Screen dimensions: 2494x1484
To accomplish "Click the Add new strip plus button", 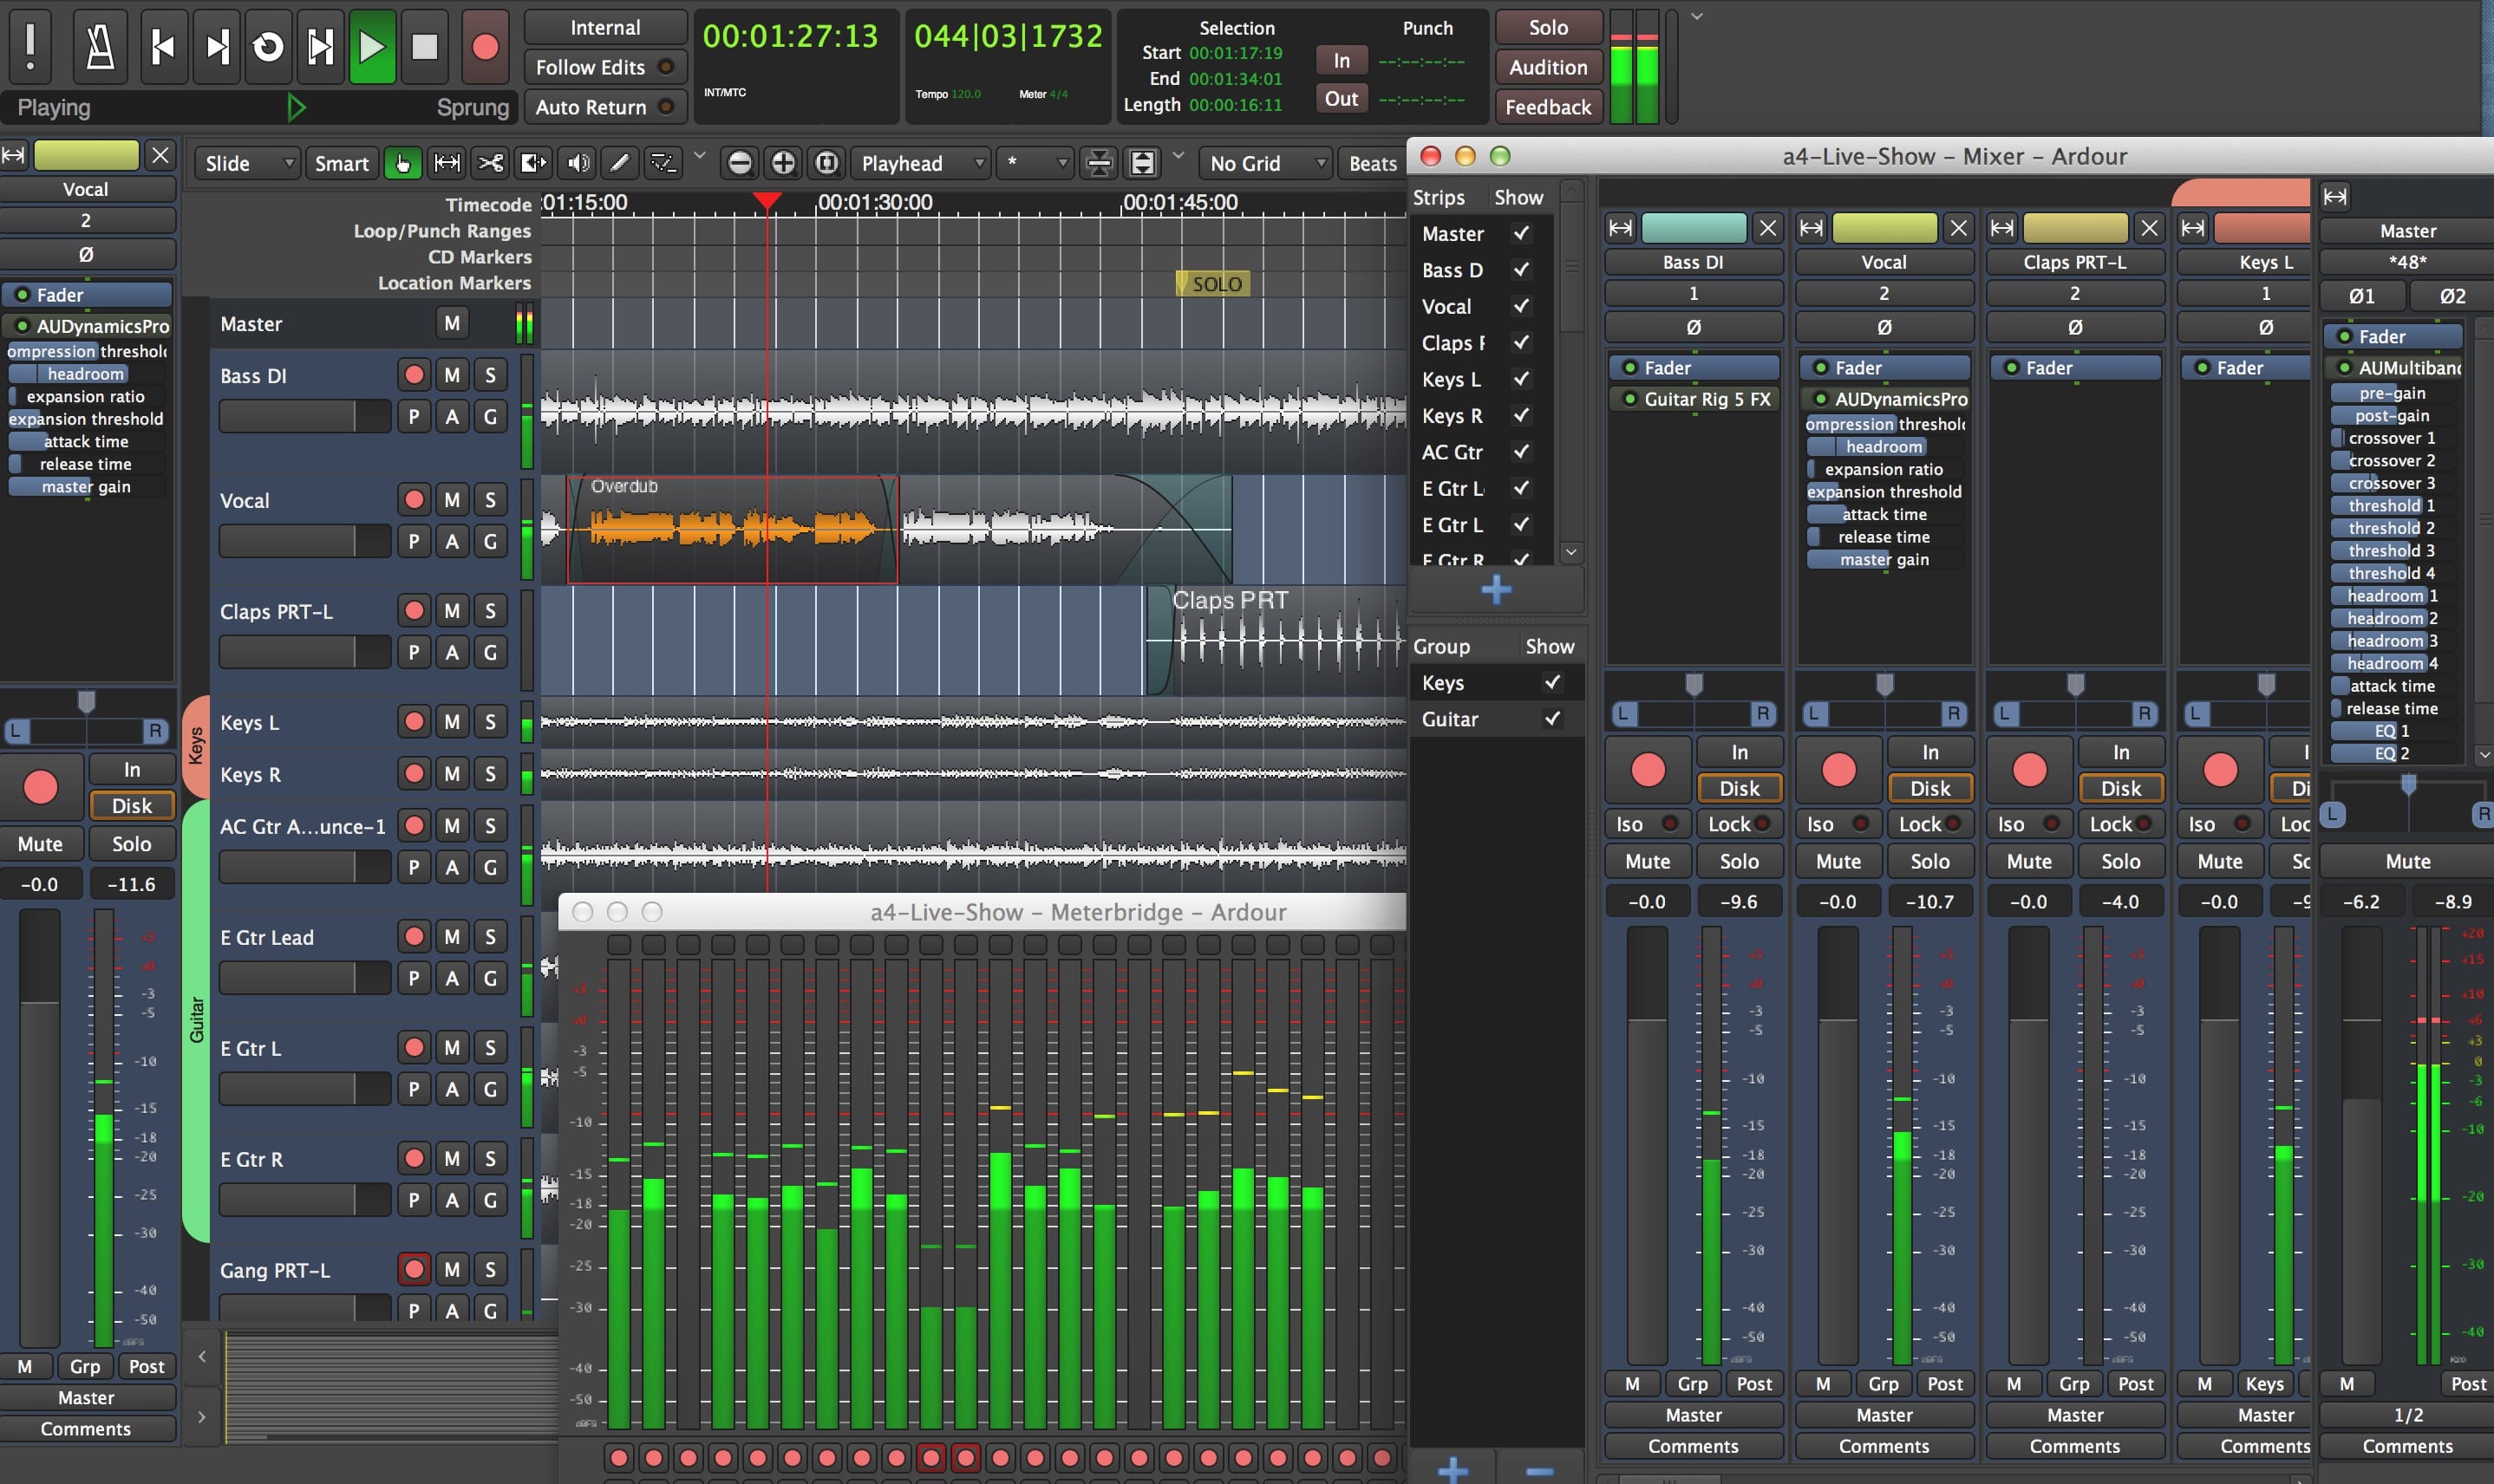I will click(x=1495, y=590).
